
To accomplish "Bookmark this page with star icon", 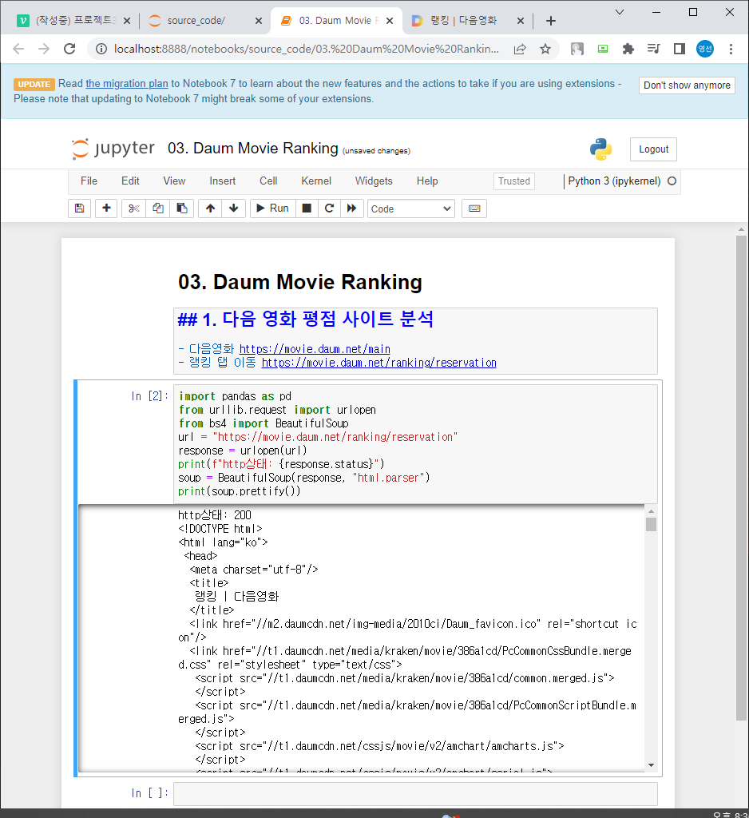I will point(545,49).
